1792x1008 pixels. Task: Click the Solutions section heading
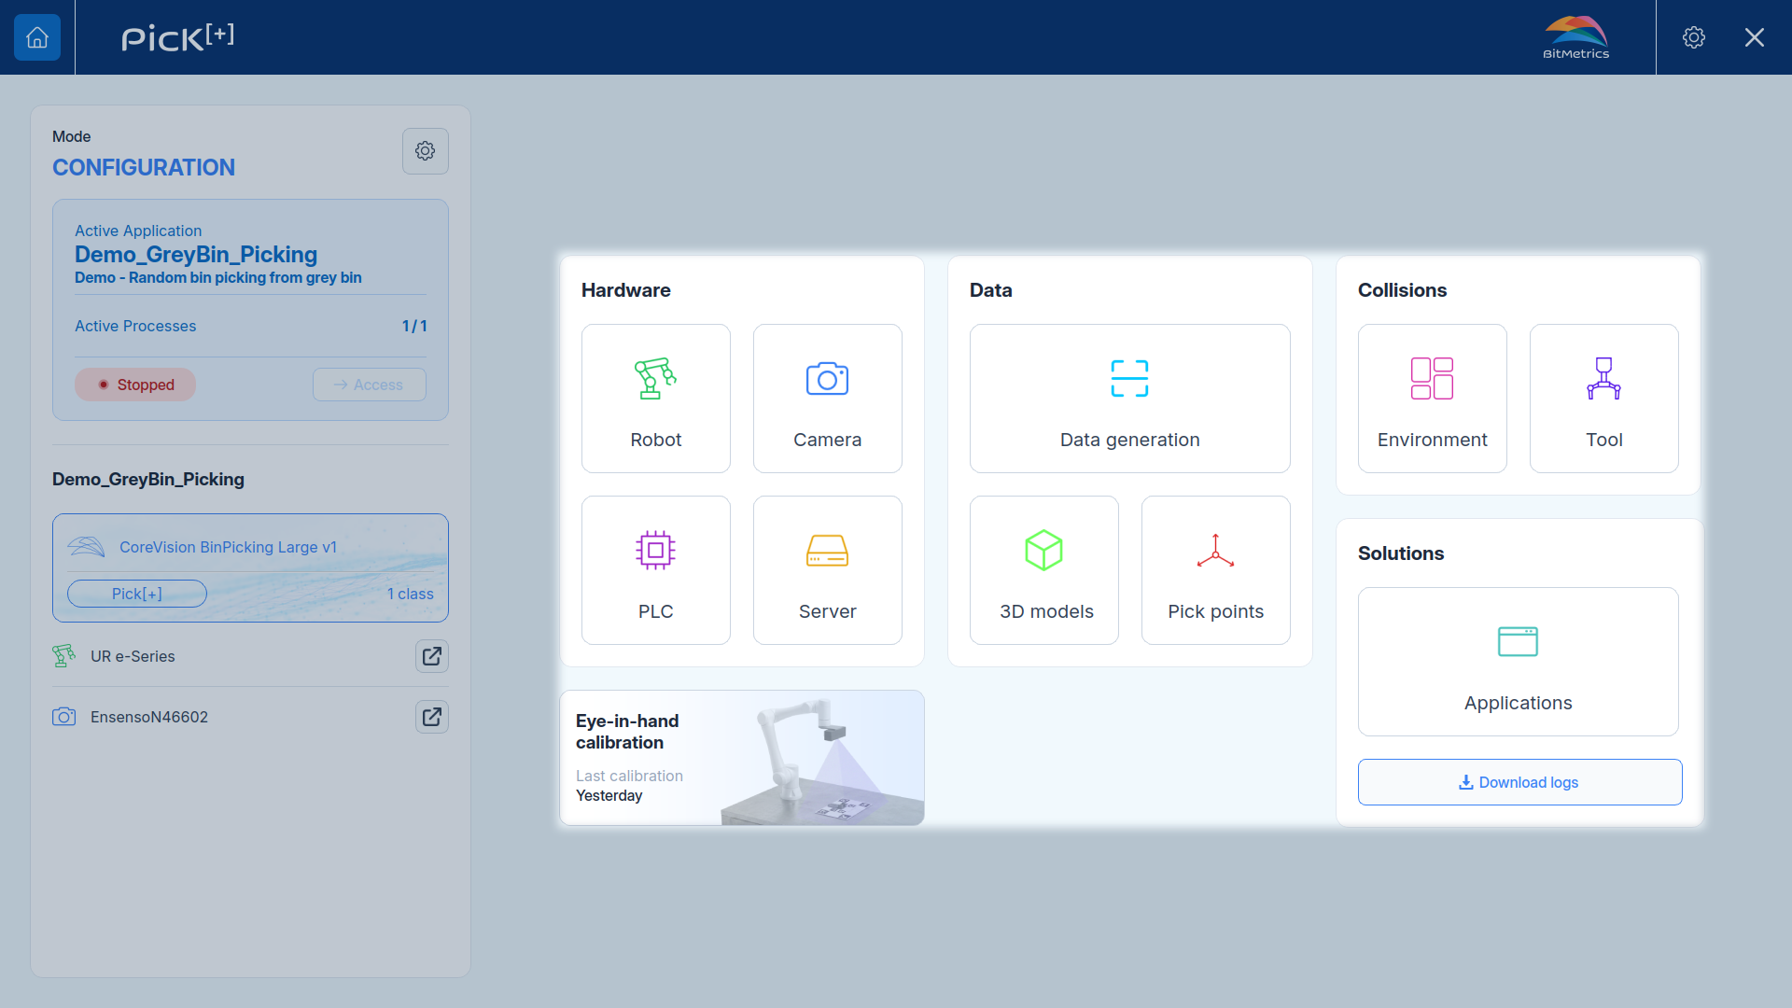pyautogui.click(x=1401, y=553)
